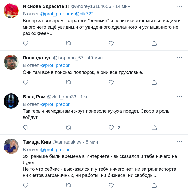Like the tweet by Тамада Київ
193x189 pixels.
[111, 185]
